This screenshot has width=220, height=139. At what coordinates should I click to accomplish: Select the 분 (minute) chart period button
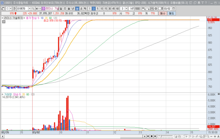tap(77, 9)
